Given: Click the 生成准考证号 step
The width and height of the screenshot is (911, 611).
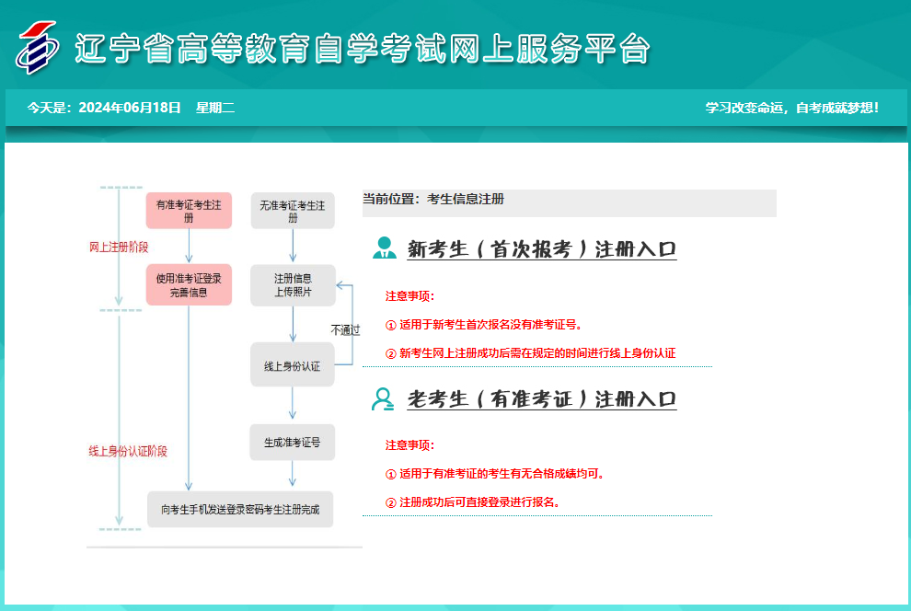Looking at the screenshot, I should tap(292, 442).
